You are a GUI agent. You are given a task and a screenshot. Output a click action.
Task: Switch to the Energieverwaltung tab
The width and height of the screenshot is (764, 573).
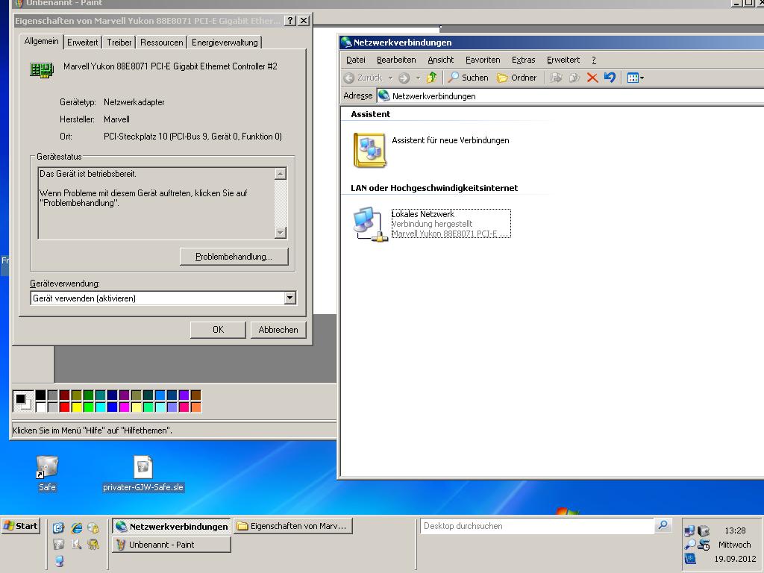(225, 43)
